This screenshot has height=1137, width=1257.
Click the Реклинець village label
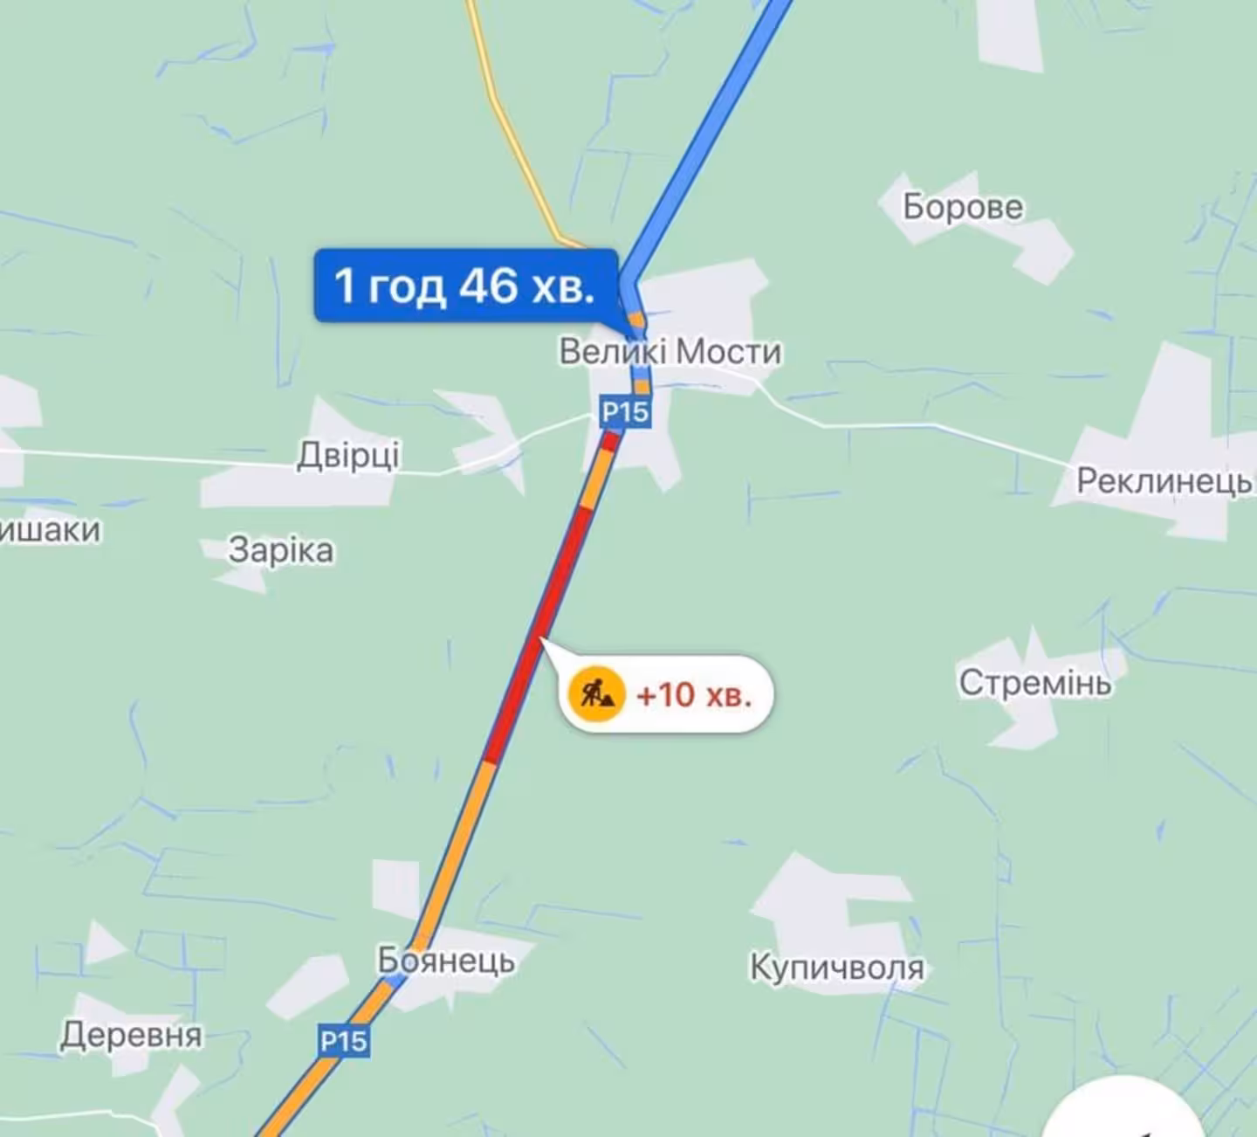[1164, 480]
